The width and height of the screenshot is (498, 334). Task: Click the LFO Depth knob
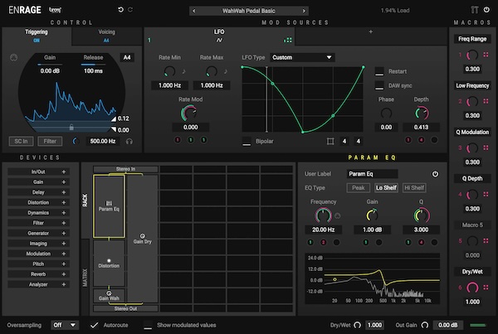pyautogui.click(x=422, y=114)
